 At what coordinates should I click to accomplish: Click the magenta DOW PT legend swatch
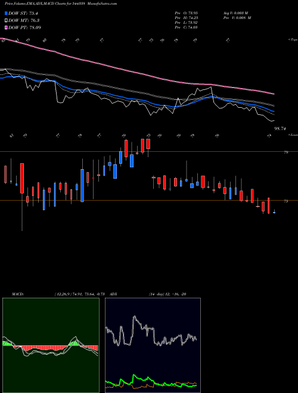pos(7,27)
